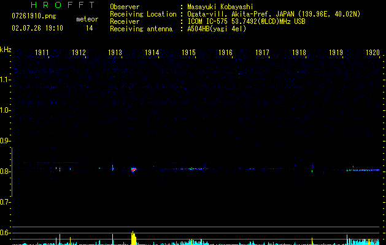
Task: Click the 1912 time axis marker
Action: [79, 53]
